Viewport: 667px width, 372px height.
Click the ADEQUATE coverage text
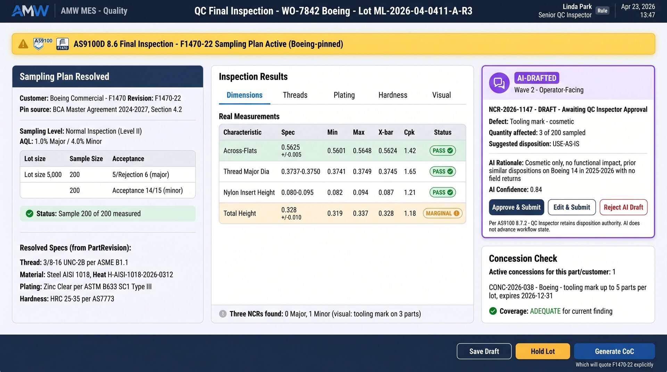click(545, 311)
